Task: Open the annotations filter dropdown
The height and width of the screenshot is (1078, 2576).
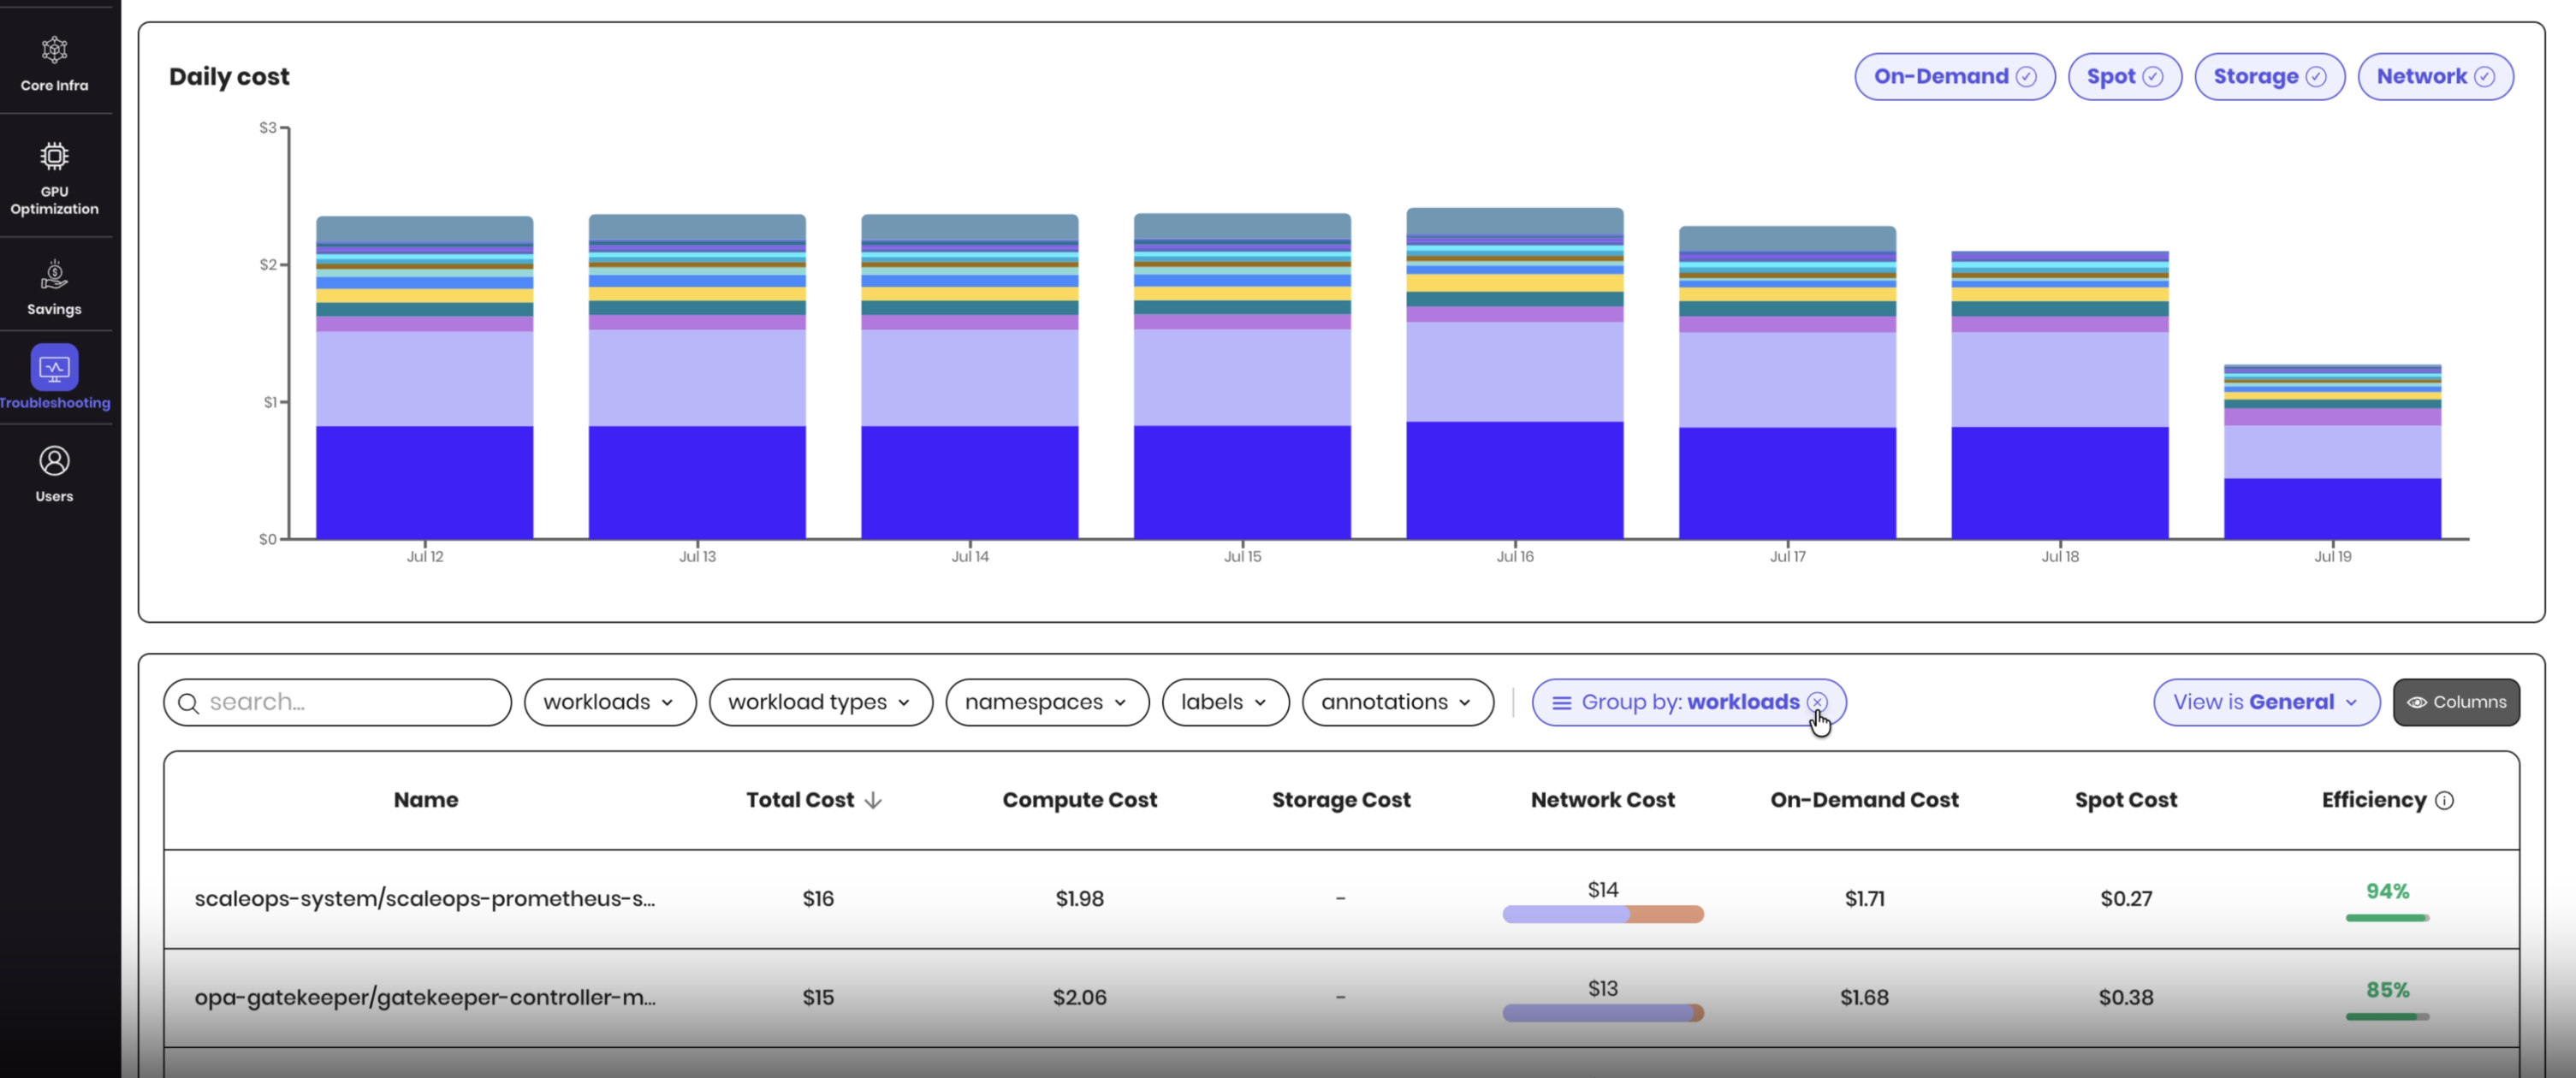Action: click(1397, 703)
